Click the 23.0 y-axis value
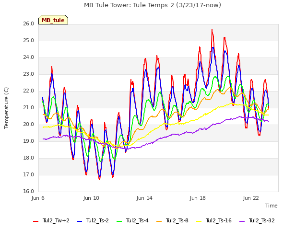307x230 pixels. (29, 74)
